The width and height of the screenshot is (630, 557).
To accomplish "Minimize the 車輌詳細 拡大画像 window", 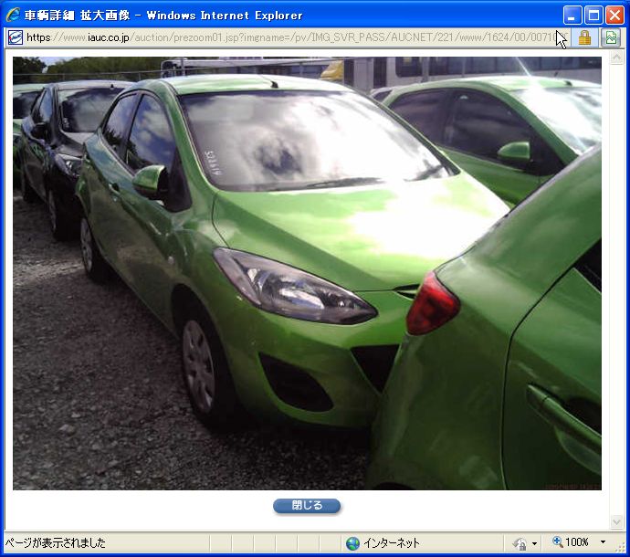I will coord(572,15).
